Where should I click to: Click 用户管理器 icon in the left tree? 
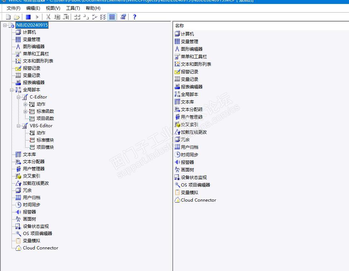(18, 169)
